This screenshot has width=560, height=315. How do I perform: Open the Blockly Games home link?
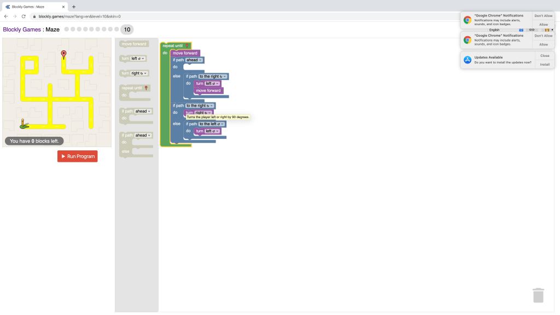pyautogui.click(x=22, y=30)
